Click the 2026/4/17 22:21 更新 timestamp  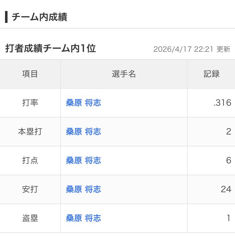point(192,49)
